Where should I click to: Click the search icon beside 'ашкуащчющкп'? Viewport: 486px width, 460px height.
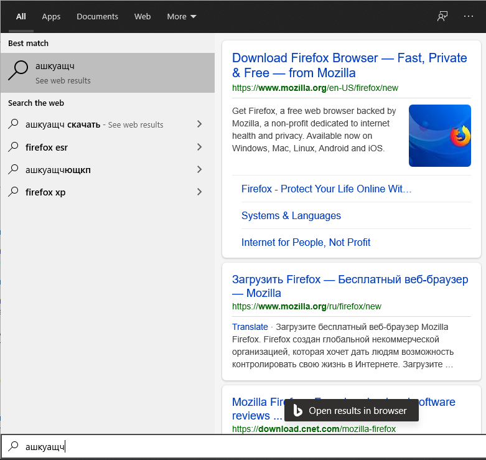[13, 169]
